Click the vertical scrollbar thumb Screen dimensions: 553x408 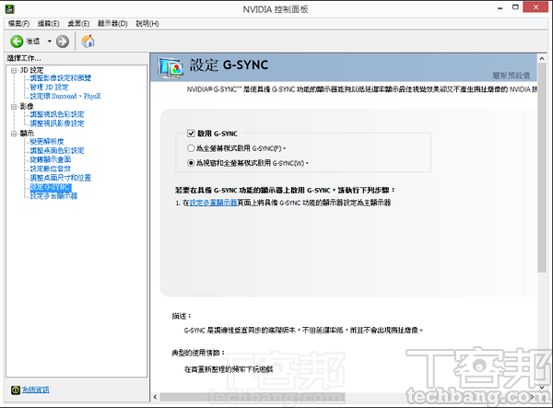[542, 168]
